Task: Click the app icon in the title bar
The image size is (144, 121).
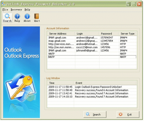Action: [3, 4]
